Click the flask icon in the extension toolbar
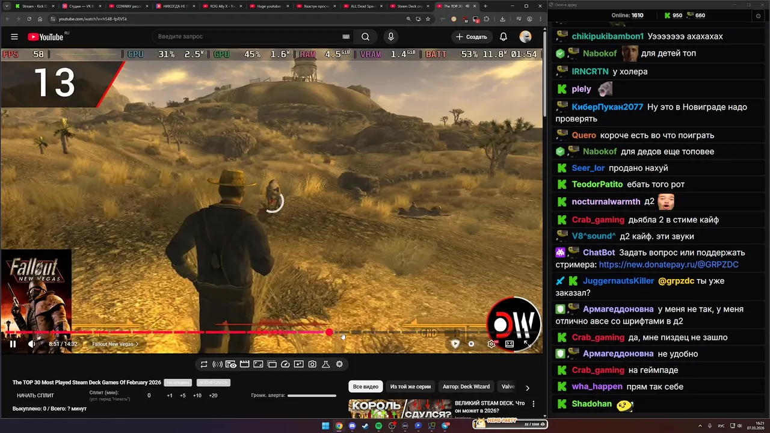 326,364
